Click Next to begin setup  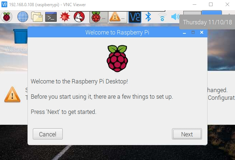pyautogui.click(x=187, y=134)
